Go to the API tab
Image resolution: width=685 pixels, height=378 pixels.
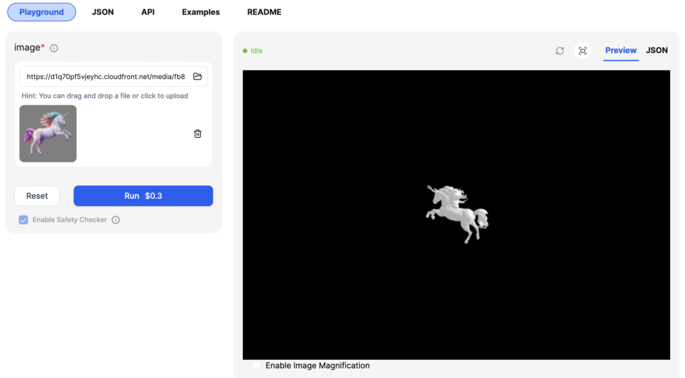[148, 12]
